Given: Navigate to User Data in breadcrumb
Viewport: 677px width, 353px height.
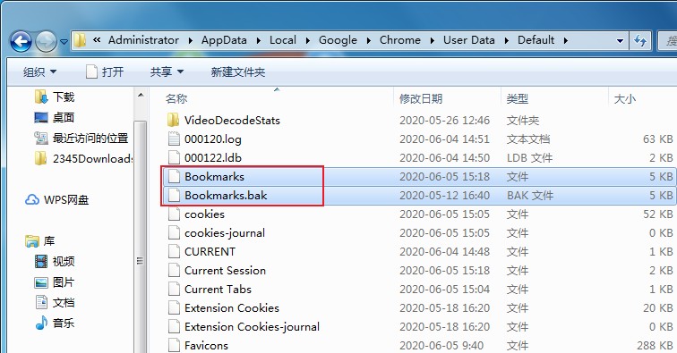Looking at the screenshot, I should pyautogui.click(x=469, y=40).
